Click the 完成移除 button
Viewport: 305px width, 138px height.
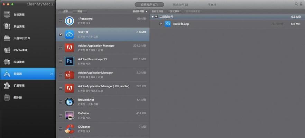coord(175,11)
